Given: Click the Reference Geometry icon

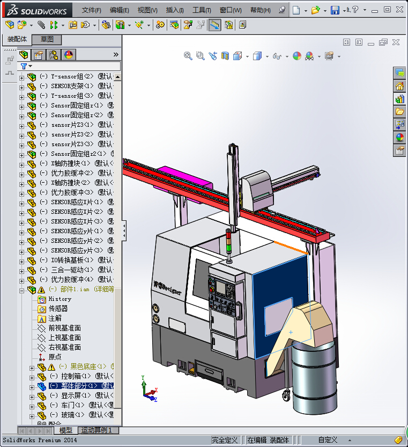Looking at the screenshot, I should click(139, 25).
